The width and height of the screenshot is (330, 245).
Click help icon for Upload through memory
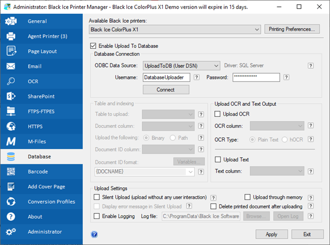310,198
